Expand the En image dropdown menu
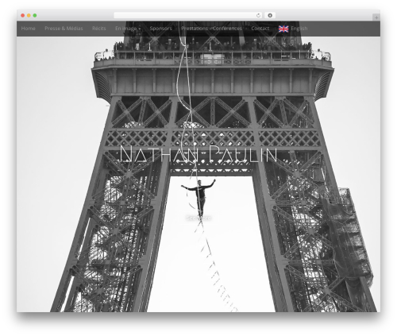 point(128,29)
